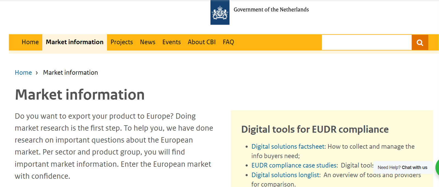
Task: Click the Market information page heading
Action: click(x=80, y=95)
